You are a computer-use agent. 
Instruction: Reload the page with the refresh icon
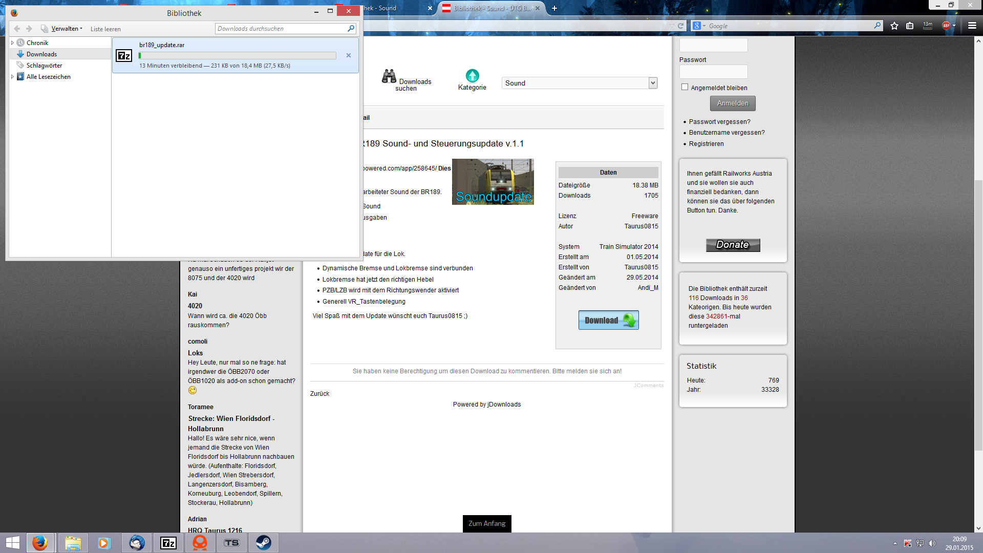[x=681, y=26]
